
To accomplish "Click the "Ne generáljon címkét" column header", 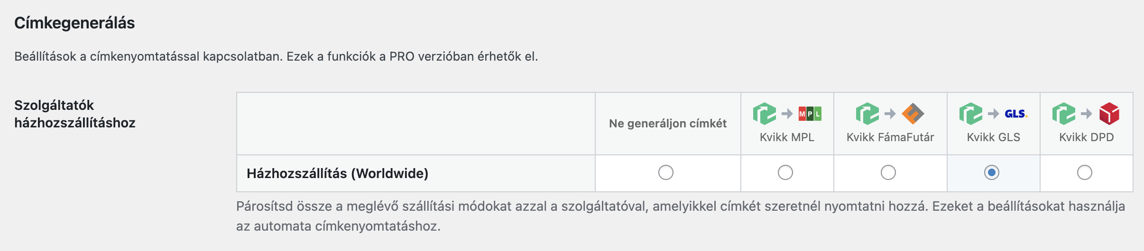I will pos(668,124).
